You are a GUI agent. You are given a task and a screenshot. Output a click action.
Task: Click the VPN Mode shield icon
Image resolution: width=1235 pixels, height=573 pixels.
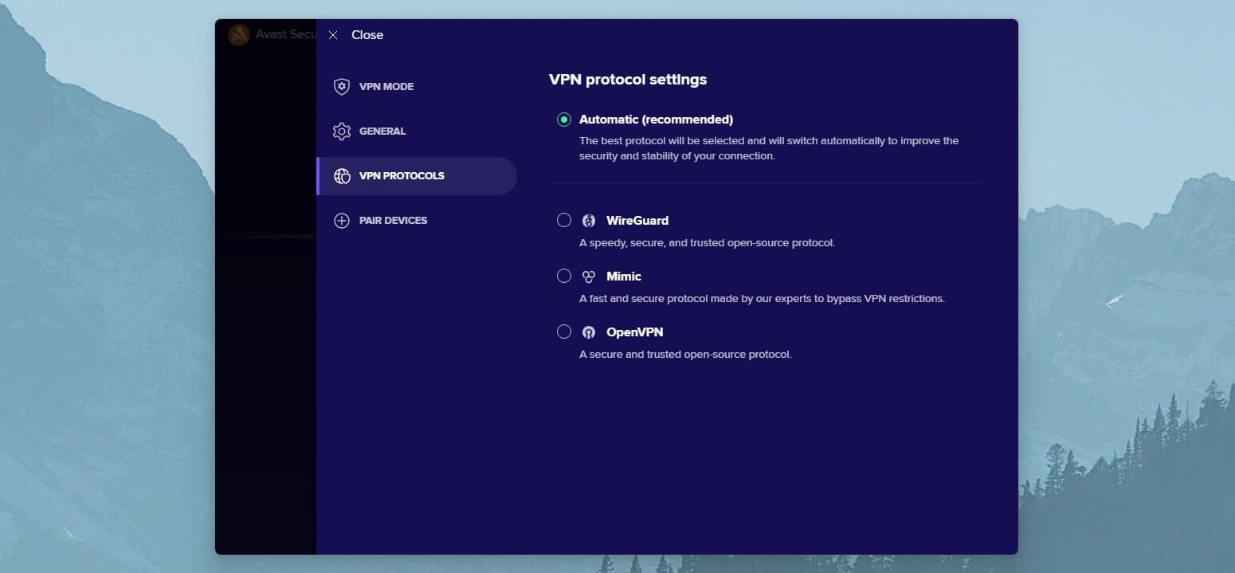click(x=342, y=87)
